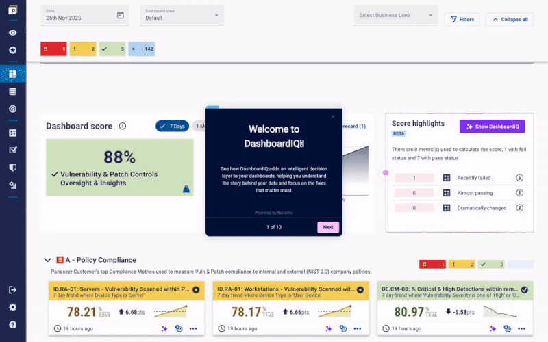Open the user-settings icon in sidebar
548x342 pixels.
(x=13, y=185)
